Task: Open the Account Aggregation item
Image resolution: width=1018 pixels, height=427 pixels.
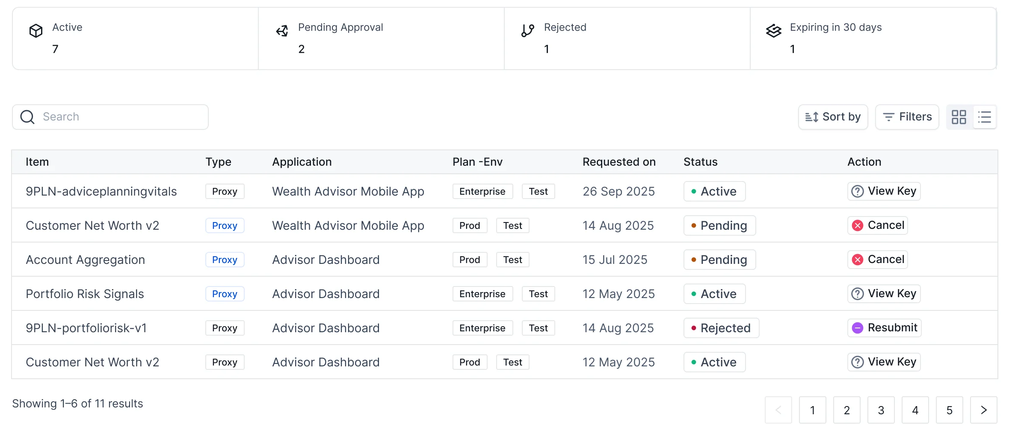Action: pos(86,260)
